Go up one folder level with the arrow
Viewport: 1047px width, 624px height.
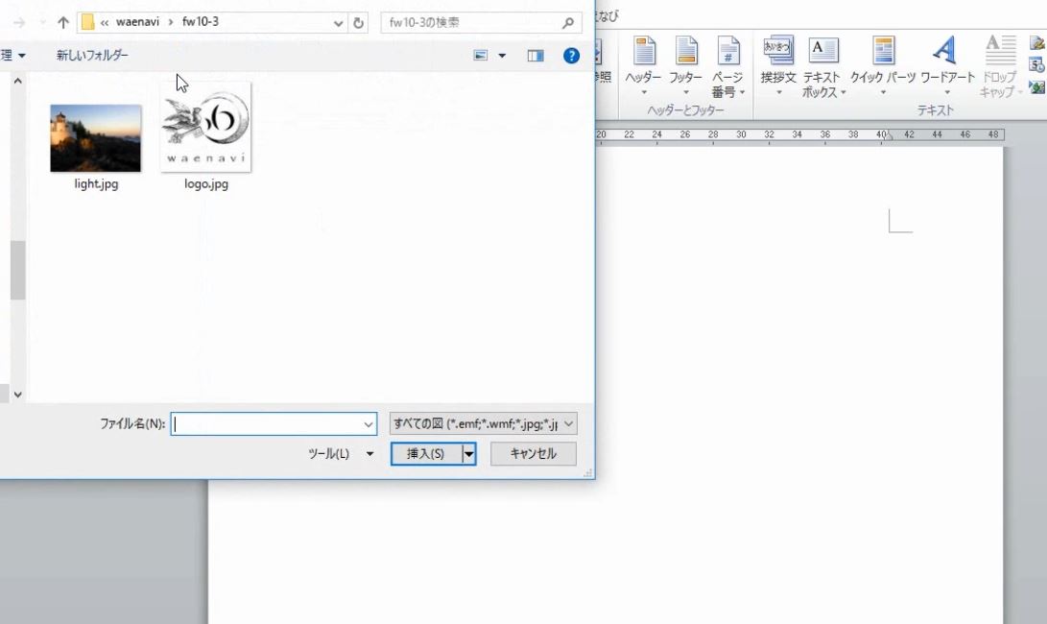click(x=62, y=23)
